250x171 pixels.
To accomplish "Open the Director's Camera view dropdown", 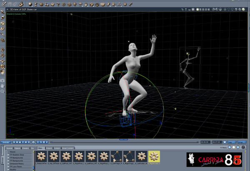I will point(16,14).
